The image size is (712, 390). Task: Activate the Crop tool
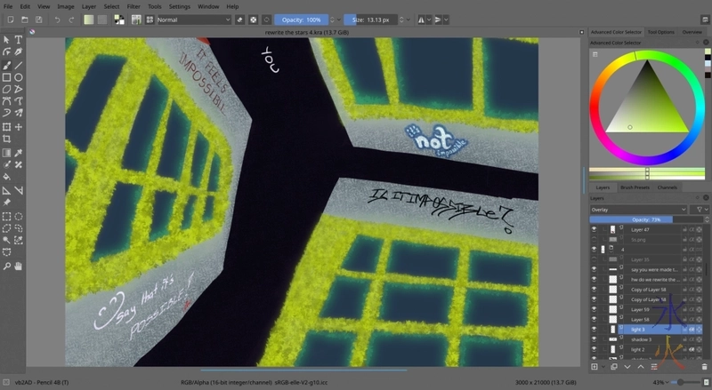pos(6,139)
